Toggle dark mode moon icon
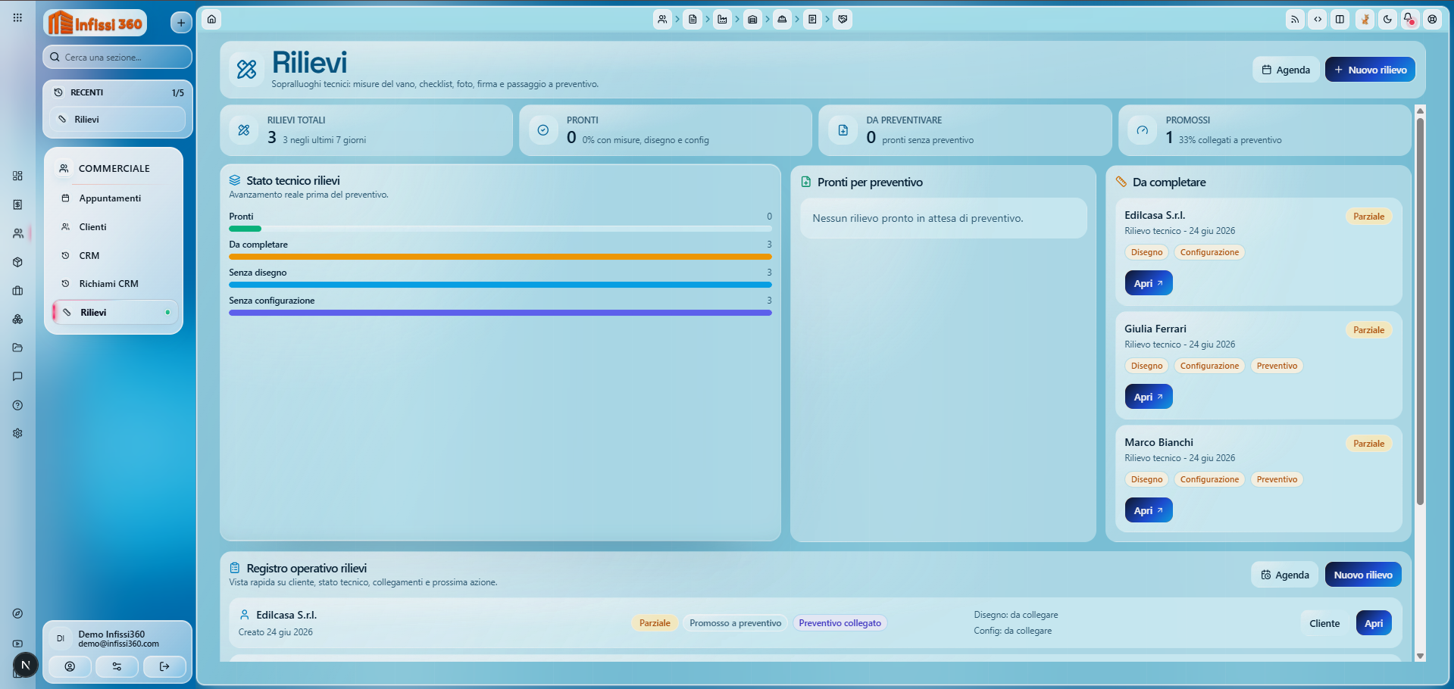Image resolution: width=1454 pixels, height=689 pixels. tap(1387, 20)
